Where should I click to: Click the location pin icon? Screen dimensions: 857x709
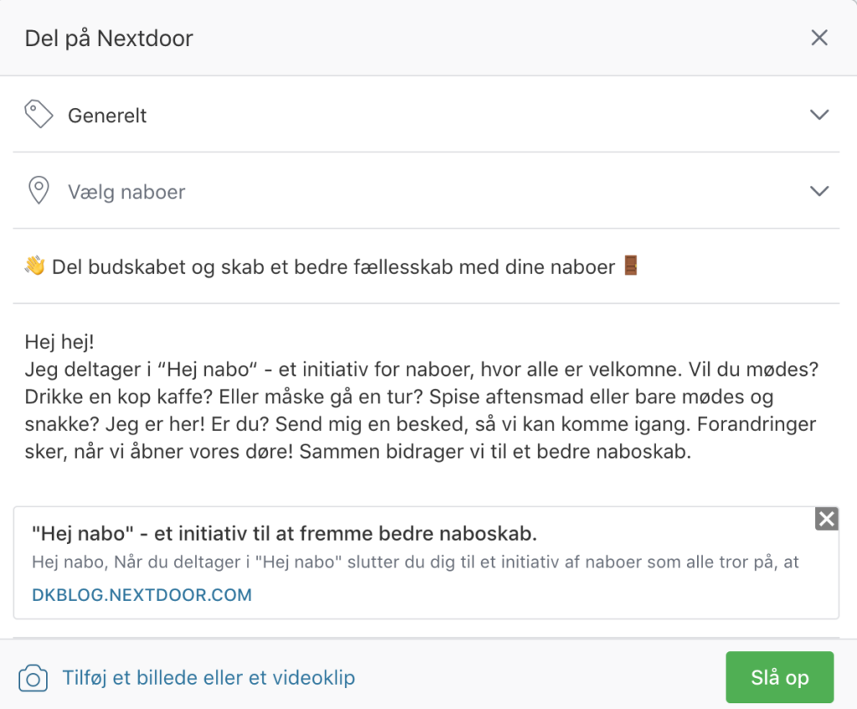(x=38, y=190)
